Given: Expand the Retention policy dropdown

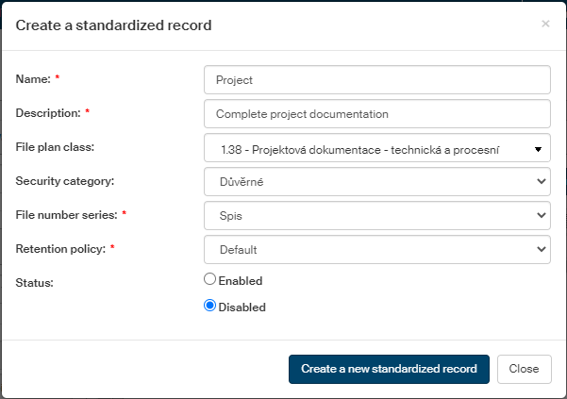Looking at the screenshot, I should pyautogui.click(x=376, y=249).
